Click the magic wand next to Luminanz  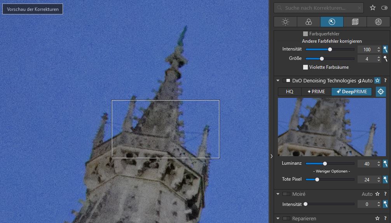385,164
